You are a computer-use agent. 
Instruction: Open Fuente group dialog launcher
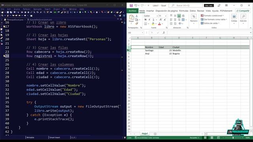[167, 28]
